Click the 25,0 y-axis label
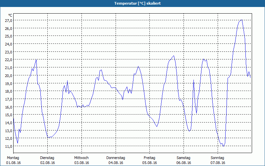The width and height of the screenshot is (265, 166). point(9,36)
